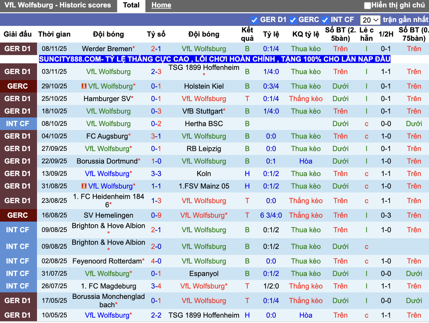This screenshot has width=429, height=323.
Task: Click the 1/2H column header
Action: tap(386, 34)
